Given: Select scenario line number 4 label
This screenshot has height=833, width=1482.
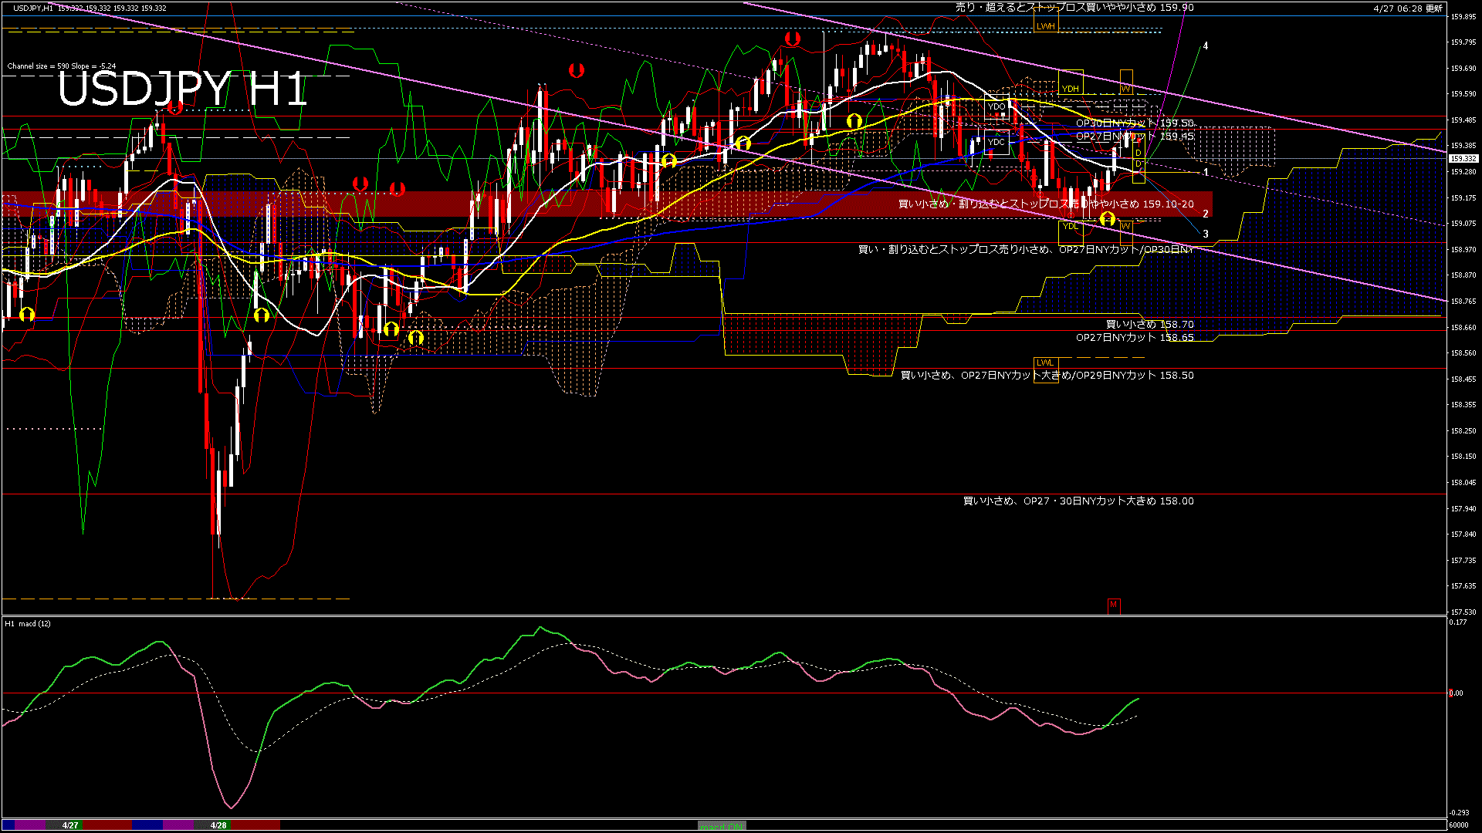Looking at the screenshot, I should pos(1206,46).
